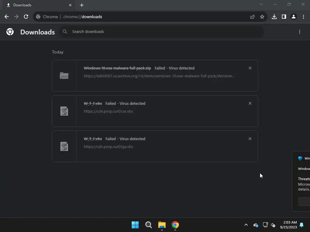Open the downloads tray icon in toolbar
This screenshot has width=310, height=232.
pyautogui.click(x=274, y=17)
